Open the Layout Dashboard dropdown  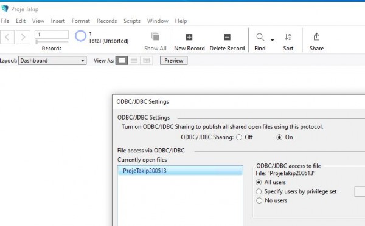[x=52, y=61]
